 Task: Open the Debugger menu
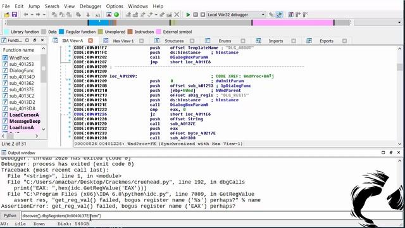click(90, 6)
